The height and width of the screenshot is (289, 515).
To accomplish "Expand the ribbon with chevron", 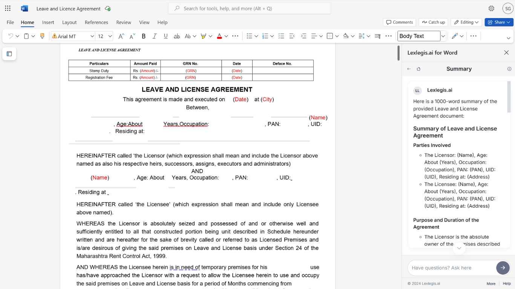I will [508, 38].
